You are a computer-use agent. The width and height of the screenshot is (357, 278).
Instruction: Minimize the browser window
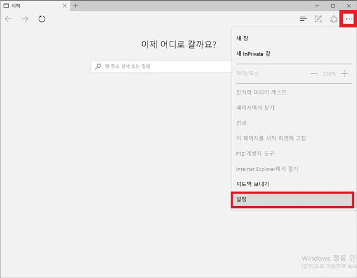click(x=317, y=6)
